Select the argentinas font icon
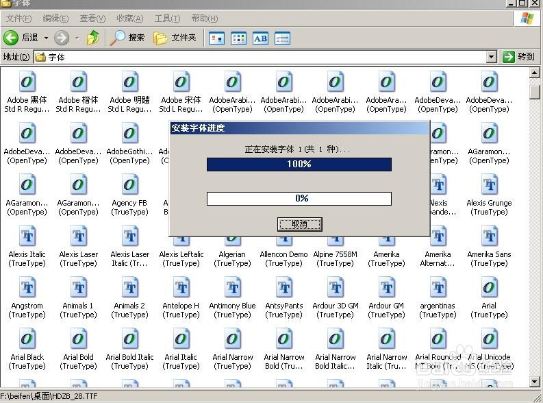543x403 pixels. tap(438, 287)
